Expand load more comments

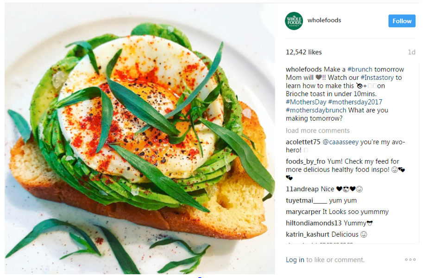318,130
